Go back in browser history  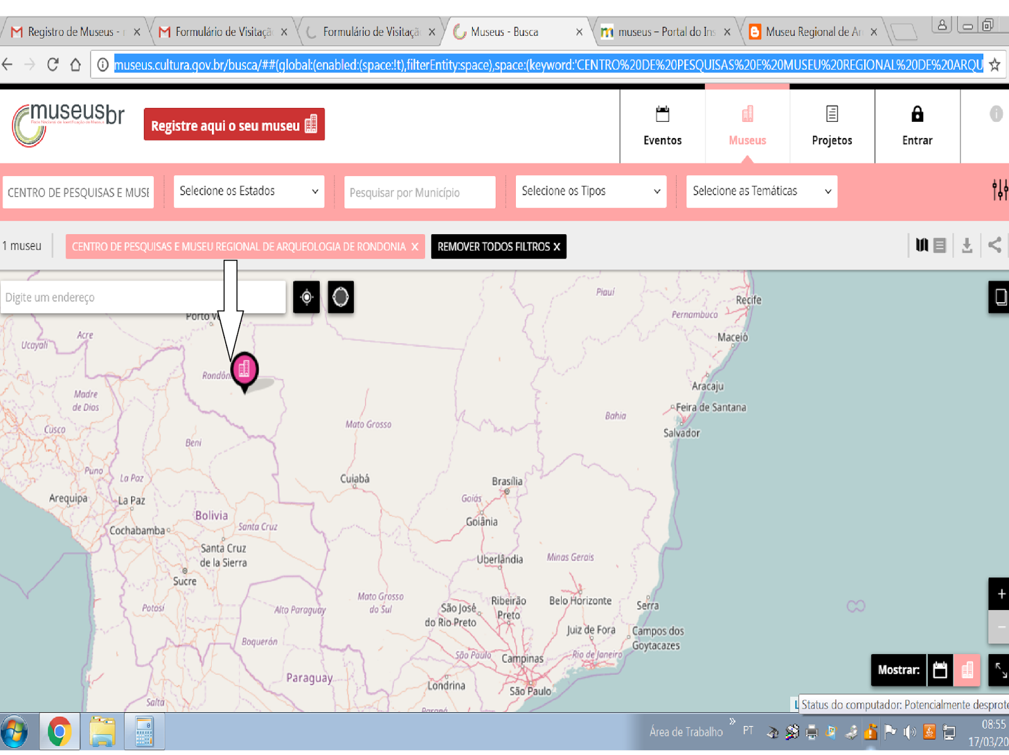pos(8,64)
